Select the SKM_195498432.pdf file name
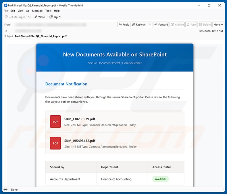The height and width of the screenshot is (194, 227). [x=80, y=141]
